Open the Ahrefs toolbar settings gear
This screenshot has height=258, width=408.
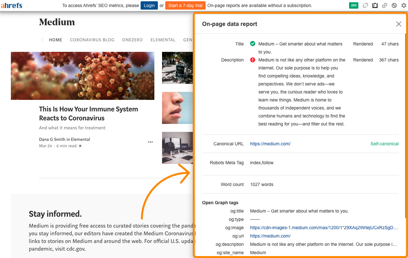coord(404,5)
